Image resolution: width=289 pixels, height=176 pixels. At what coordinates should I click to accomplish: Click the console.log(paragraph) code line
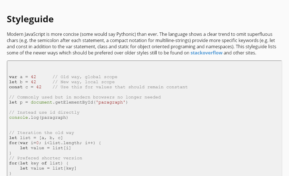tap(39, 118)
